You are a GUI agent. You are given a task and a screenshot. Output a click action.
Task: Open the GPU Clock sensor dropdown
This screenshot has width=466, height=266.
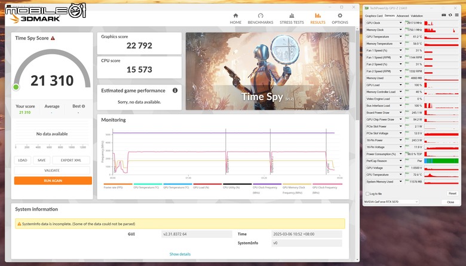[x=400, y=23]
